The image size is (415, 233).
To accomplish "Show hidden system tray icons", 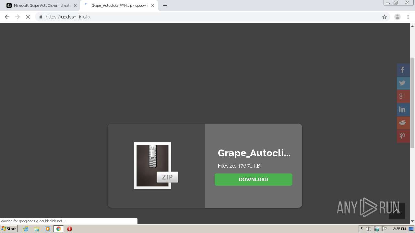I will 362,229.
